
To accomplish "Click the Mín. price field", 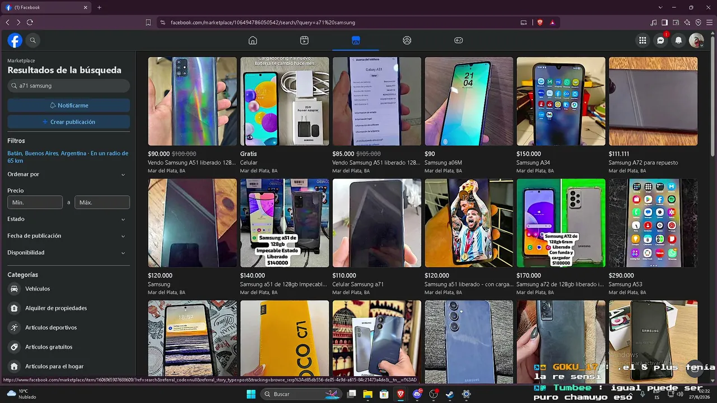I will (35, 202).
